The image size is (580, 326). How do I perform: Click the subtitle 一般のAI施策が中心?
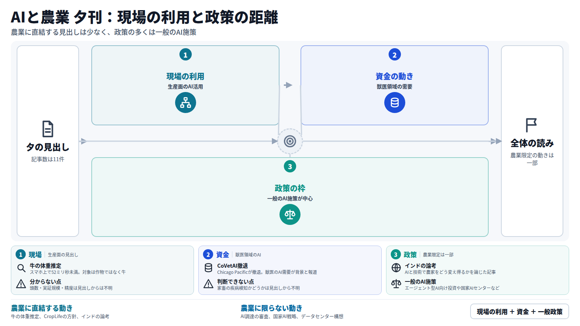[290, 199]
